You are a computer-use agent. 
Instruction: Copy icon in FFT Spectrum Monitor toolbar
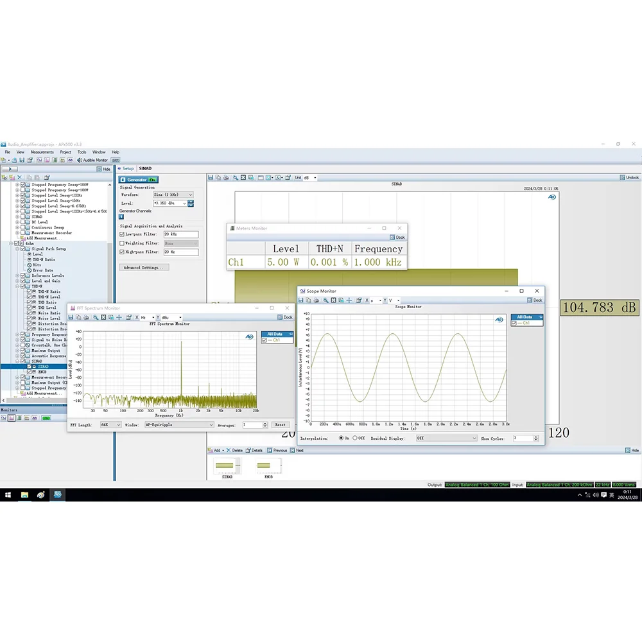coord(78,317)
